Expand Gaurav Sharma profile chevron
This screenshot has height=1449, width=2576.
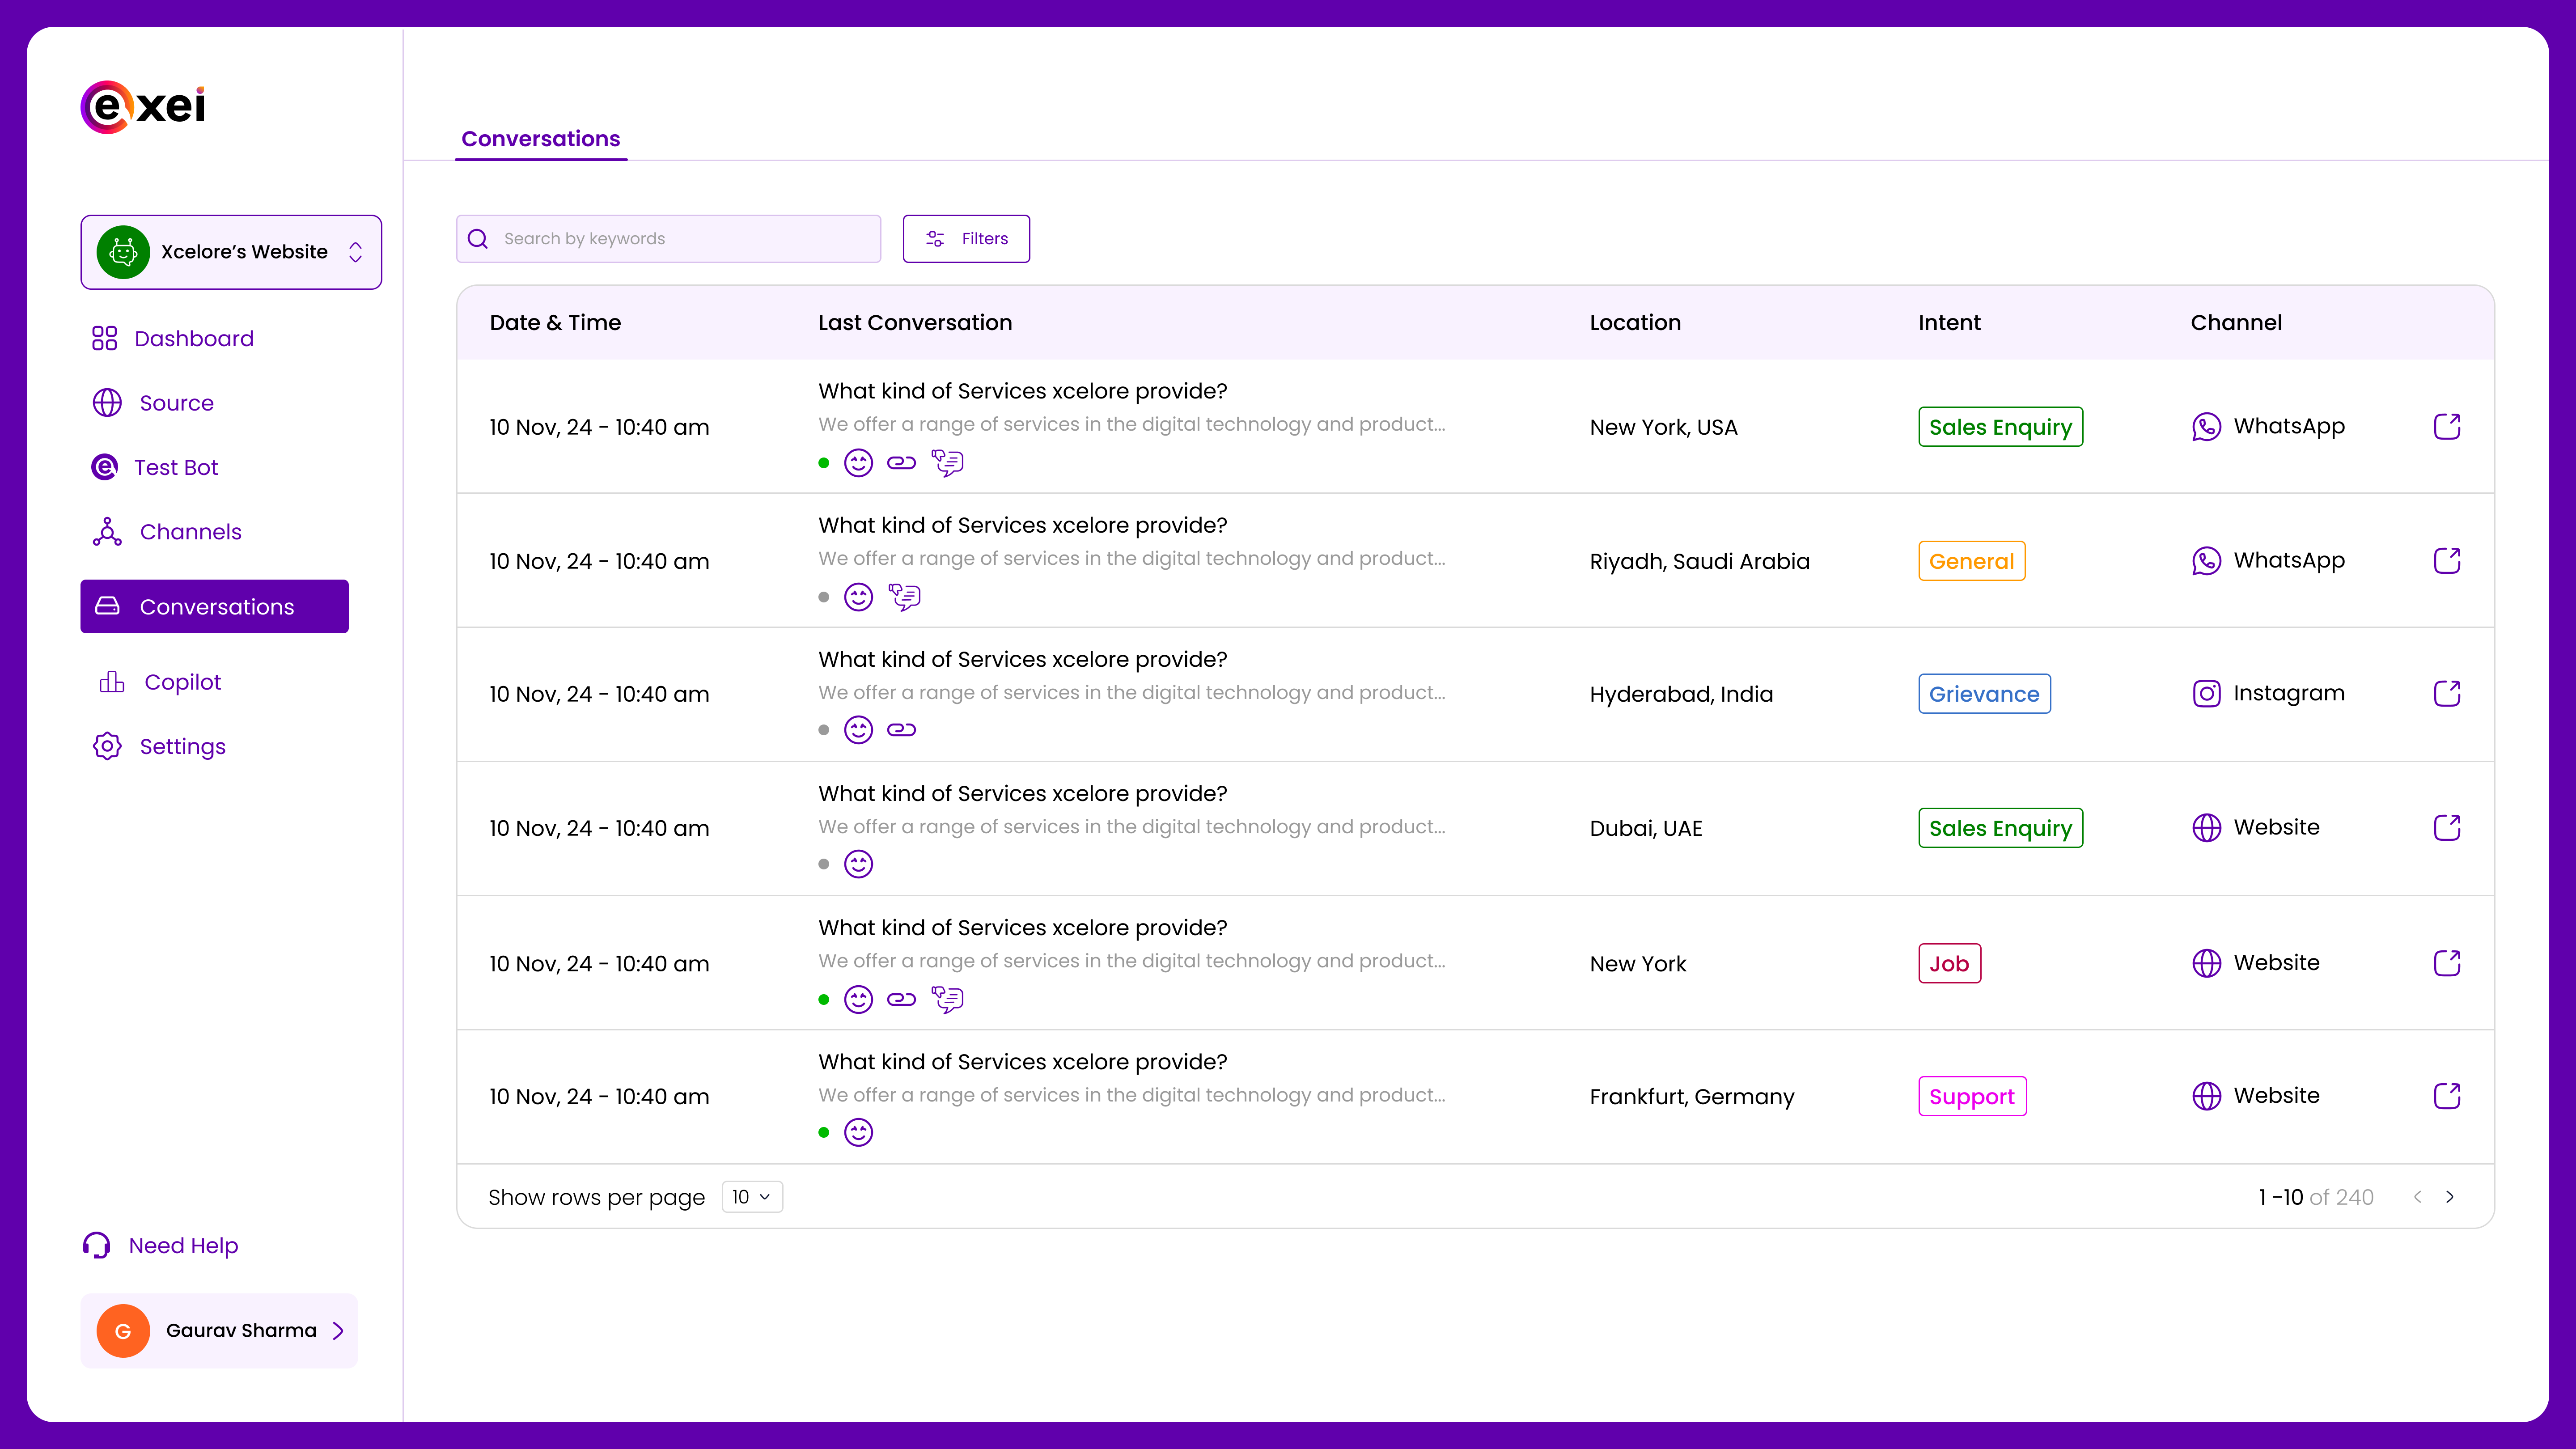338,1331
